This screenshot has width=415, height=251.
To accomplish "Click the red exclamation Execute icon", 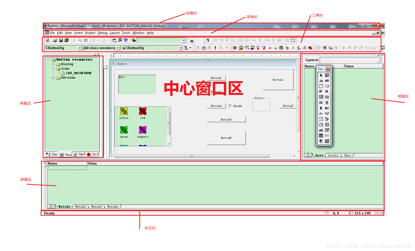I will pos(215,48).
